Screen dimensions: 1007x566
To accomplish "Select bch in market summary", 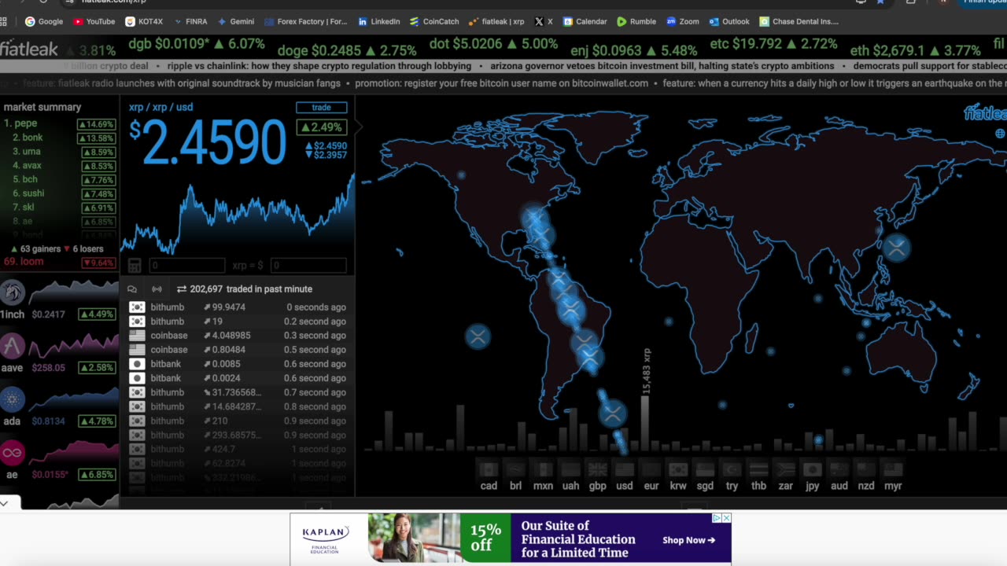I will pyautogui.click(x=59, y=179).
